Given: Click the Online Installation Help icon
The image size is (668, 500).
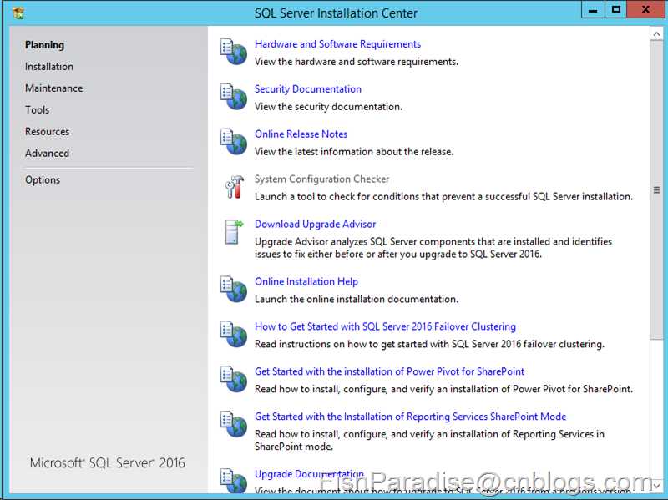Looking at the screenshot, I should (x=234, y=290).
